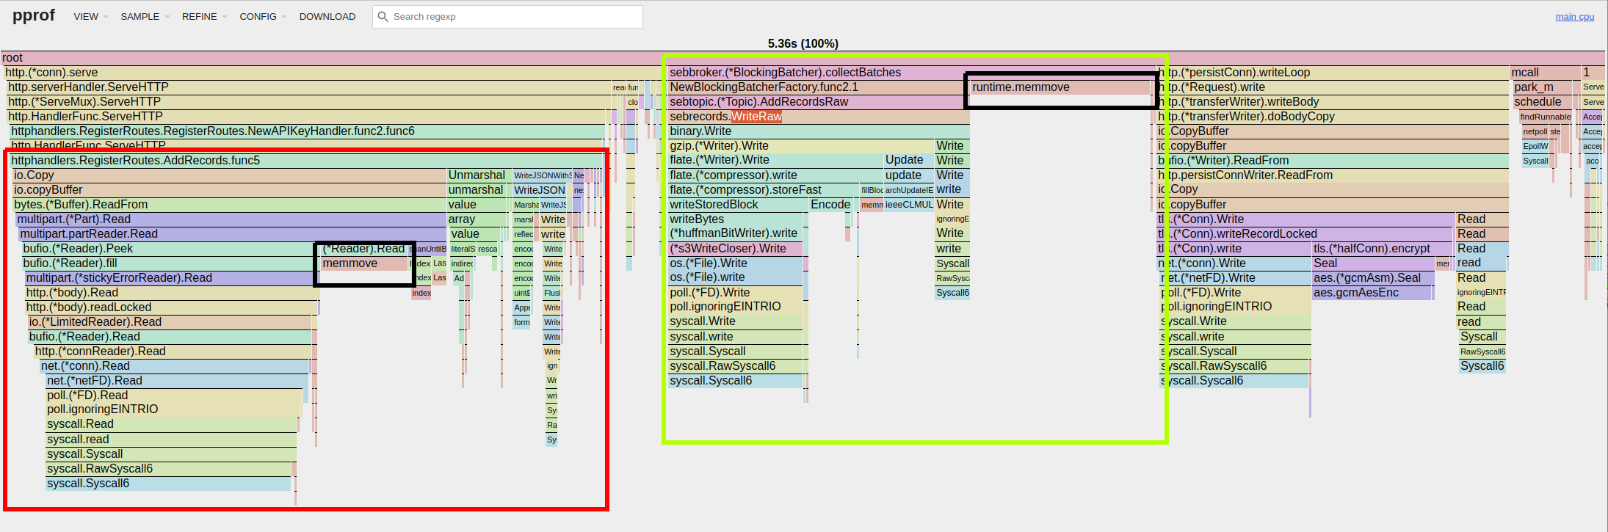Select the syscall.Read frame
The width and height of the screenshot is (1608, 532).
coord(171,425)
